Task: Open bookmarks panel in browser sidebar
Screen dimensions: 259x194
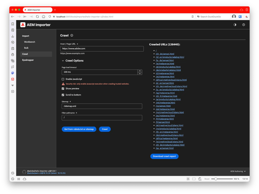Action: coord(13,24)
